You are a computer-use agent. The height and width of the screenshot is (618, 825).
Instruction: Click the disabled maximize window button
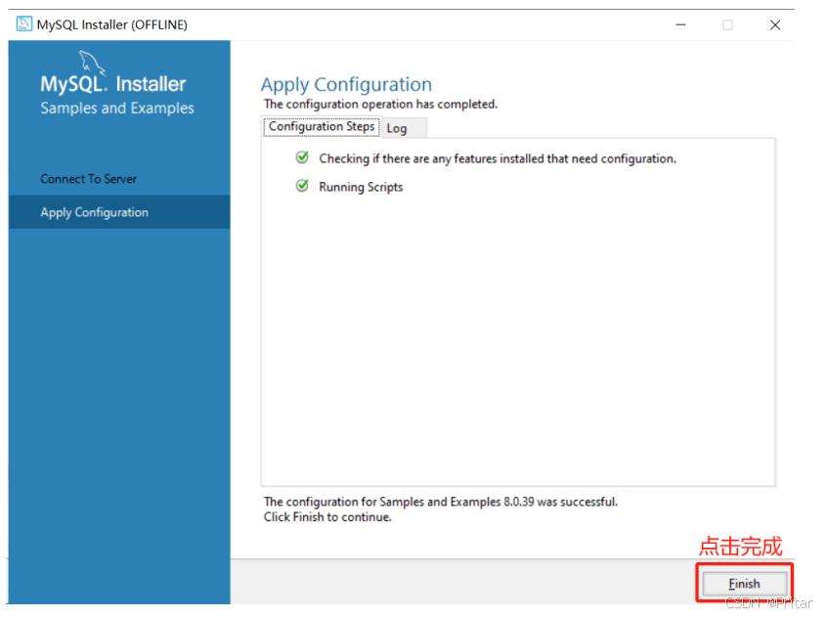click(727, 24)
